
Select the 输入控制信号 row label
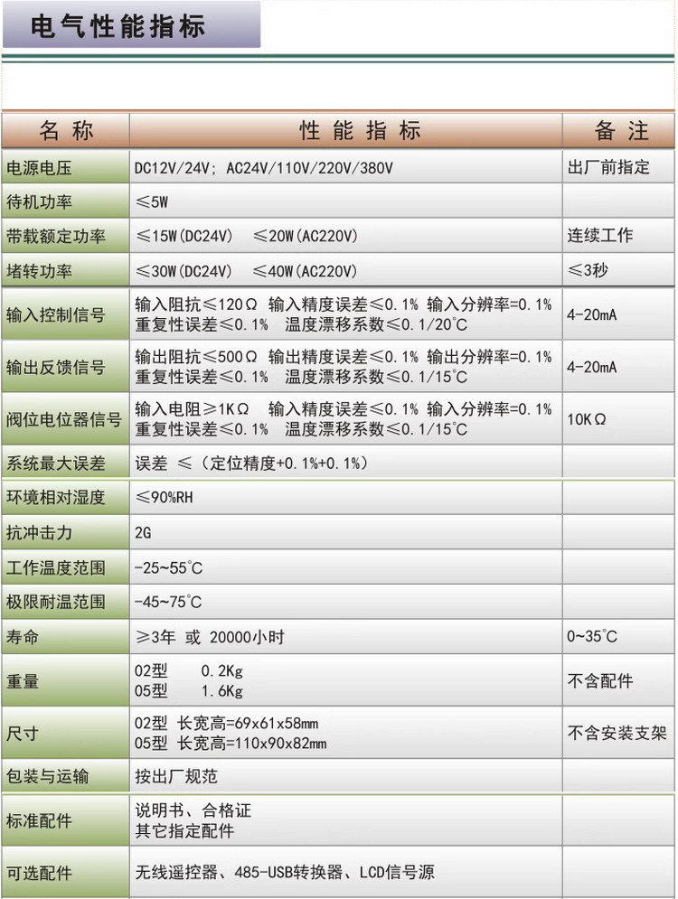tap(55, 315)
